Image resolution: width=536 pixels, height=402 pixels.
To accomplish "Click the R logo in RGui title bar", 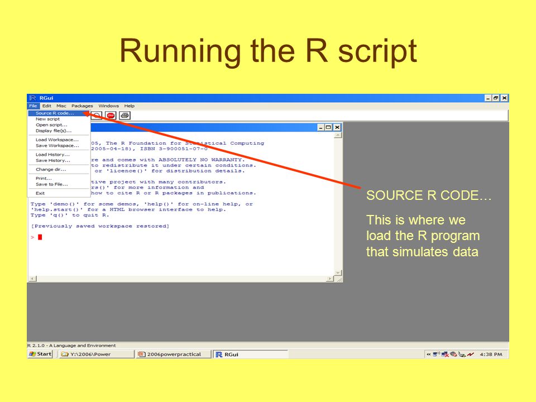I will point(33,98).
